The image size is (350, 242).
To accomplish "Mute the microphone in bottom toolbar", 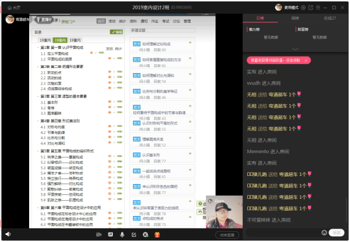I will tap(122, 234).
